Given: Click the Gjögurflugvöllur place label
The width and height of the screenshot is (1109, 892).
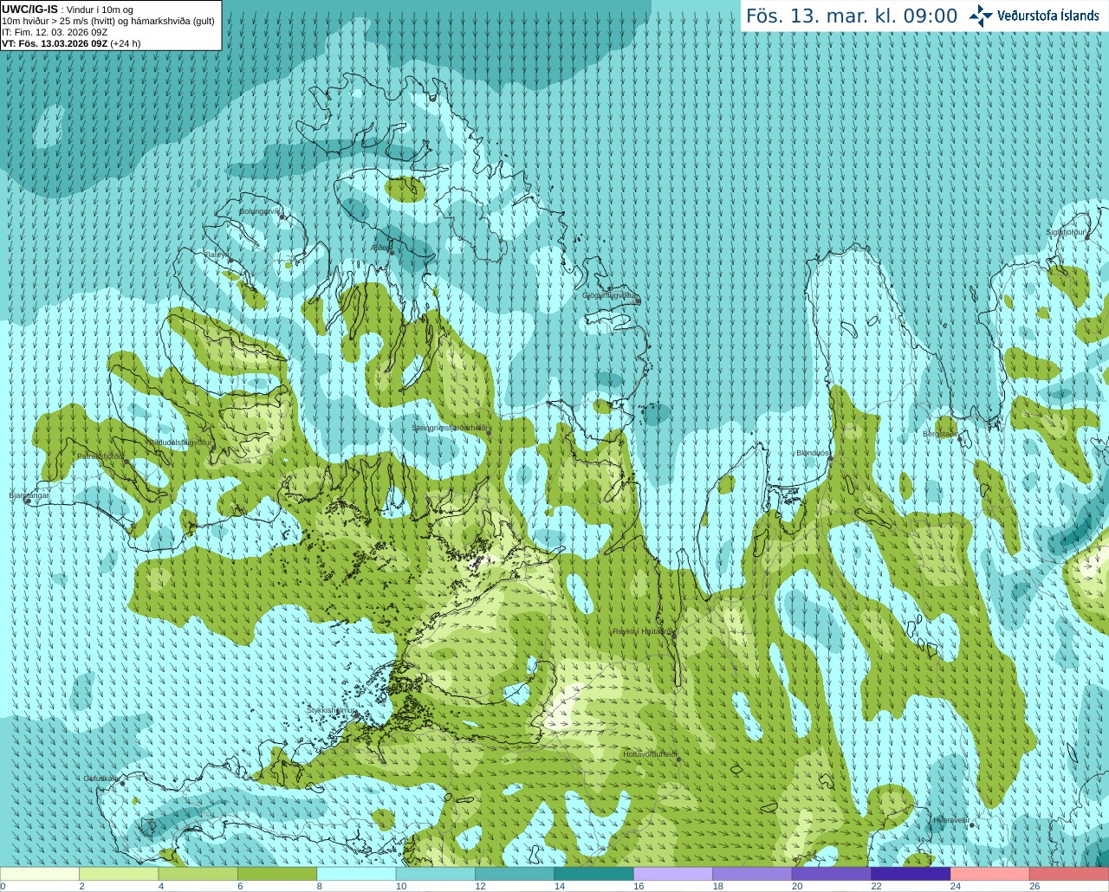Looking at the screenshot, I should click(x=611, y=295).
